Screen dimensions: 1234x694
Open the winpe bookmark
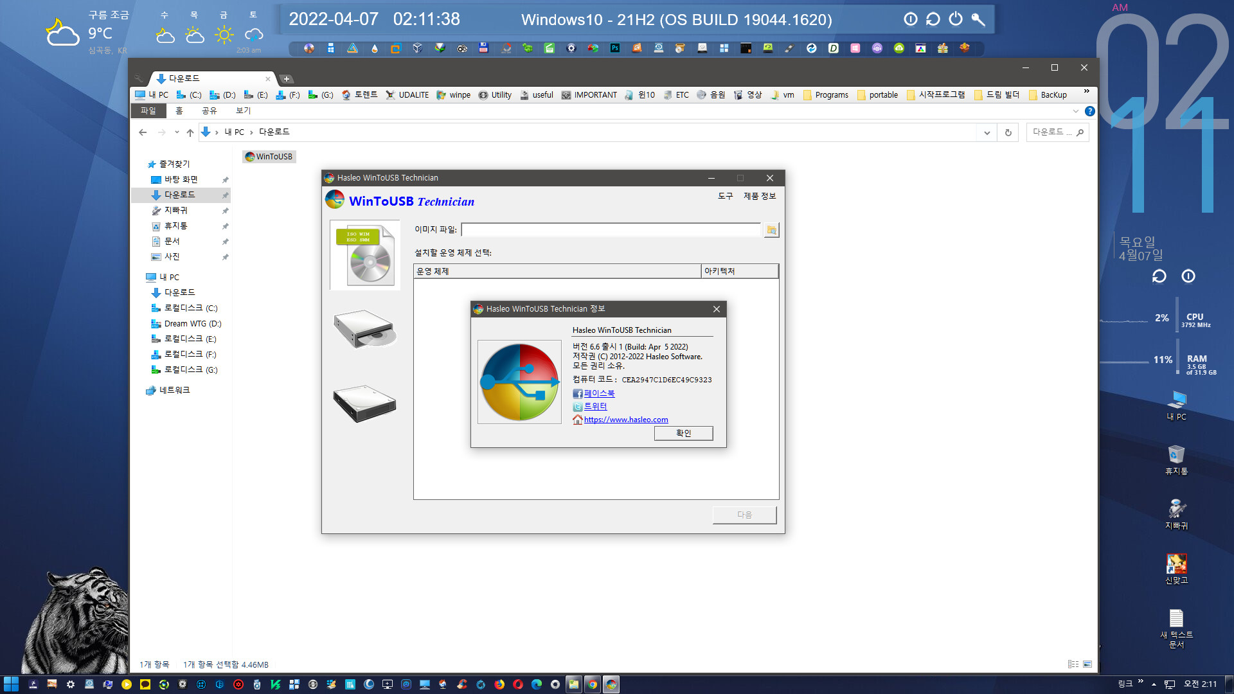[454, 95]
